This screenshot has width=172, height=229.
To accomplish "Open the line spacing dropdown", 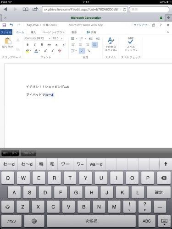I will tap(74, 51).
